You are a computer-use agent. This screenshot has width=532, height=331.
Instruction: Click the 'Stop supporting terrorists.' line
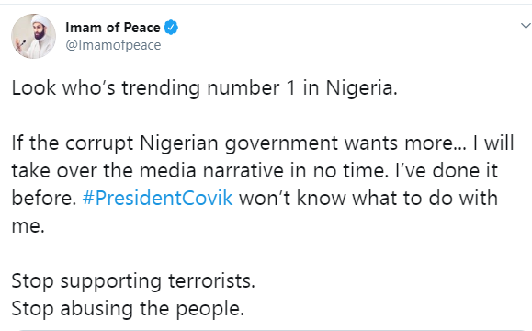[x=133, y=281]
